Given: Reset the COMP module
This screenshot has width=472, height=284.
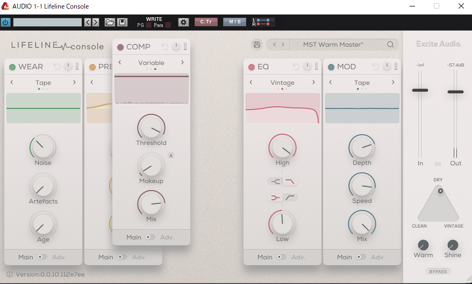Looking at the screenshot, I should (x=165, y=47).
